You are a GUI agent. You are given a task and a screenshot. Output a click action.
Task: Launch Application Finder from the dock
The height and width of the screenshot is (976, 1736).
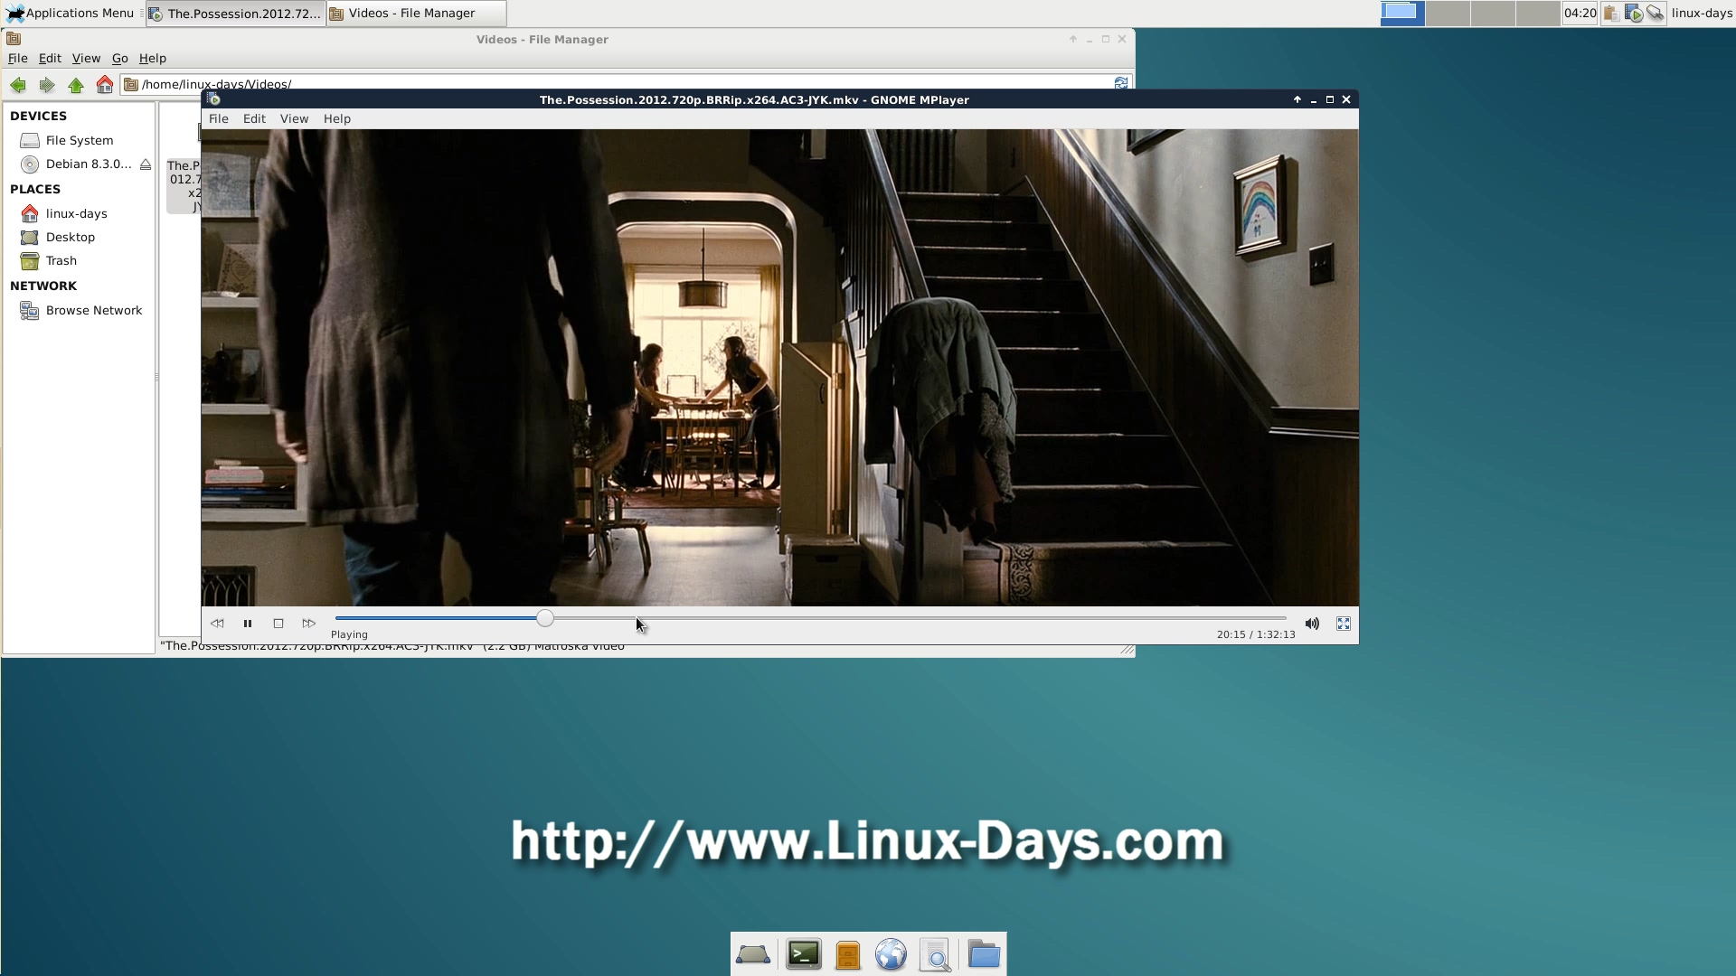point(936,954)
